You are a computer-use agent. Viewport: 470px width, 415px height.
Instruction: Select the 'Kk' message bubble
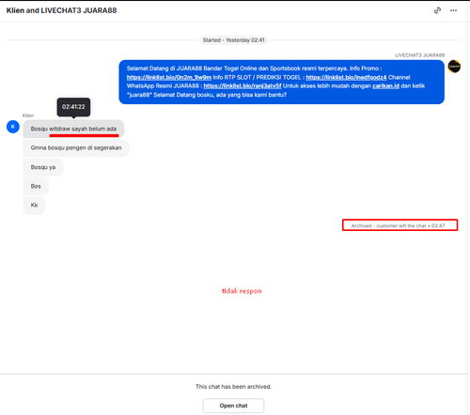click(x=34, y=206)
